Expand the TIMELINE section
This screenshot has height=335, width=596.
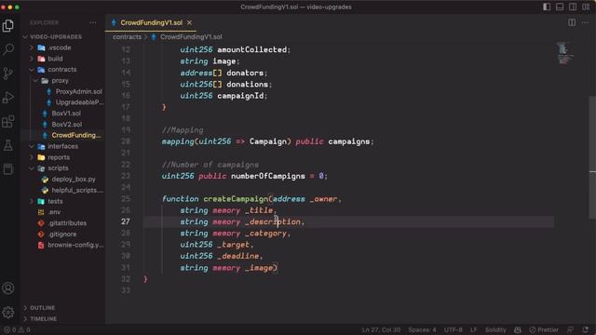(x=43, y=318)
